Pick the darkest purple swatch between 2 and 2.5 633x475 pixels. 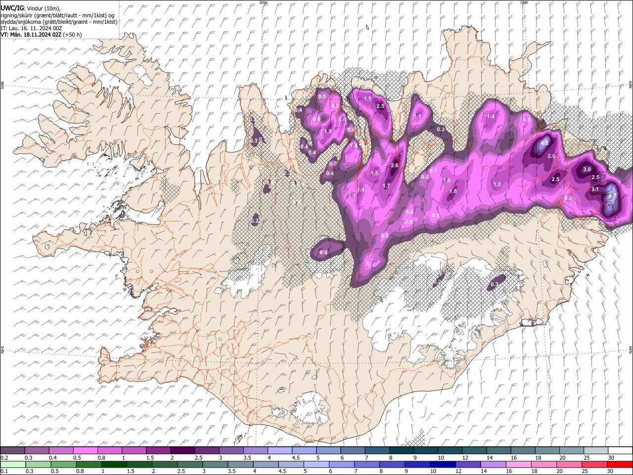182,451
